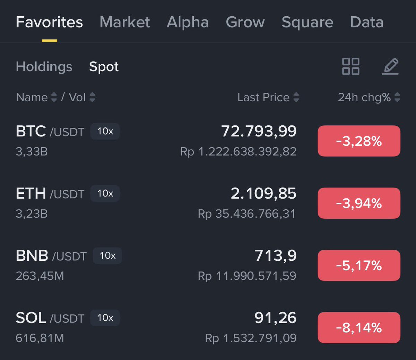Select the Spot sub-tab
This screenshot has width=416, height=360.
point(104,66)
